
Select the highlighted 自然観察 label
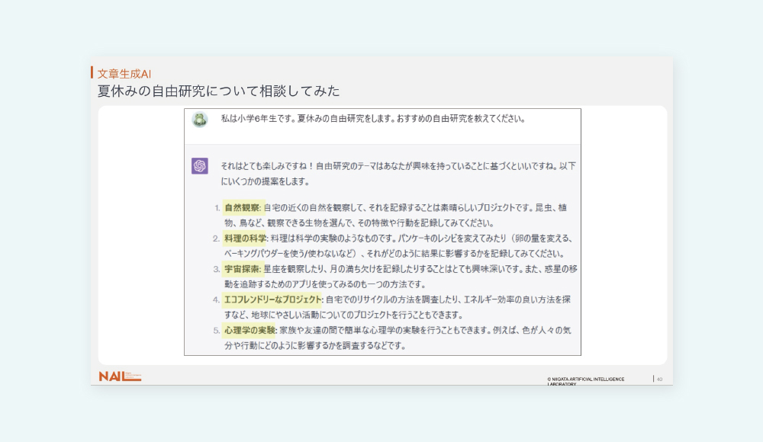click(x=243, y=207)
